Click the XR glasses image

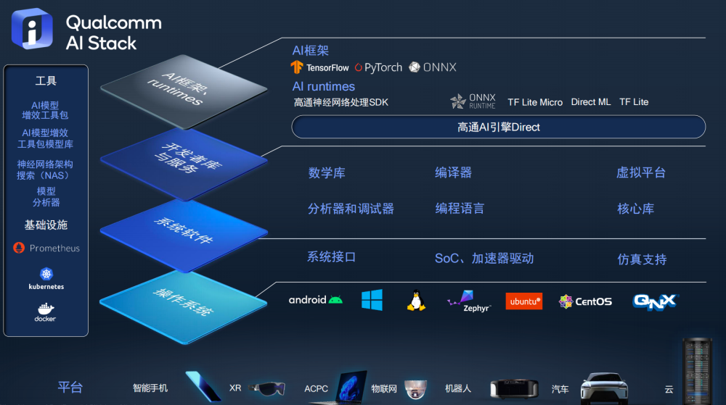coord(267,388)
